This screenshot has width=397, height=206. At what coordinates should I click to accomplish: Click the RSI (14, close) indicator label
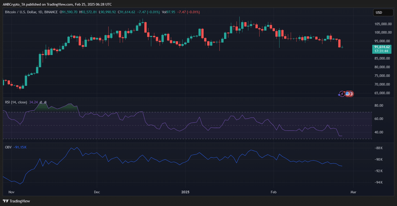(x=16, y=102)
